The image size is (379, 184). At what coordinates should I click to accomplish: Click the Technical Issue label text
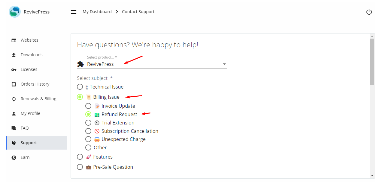coord(107,87)
